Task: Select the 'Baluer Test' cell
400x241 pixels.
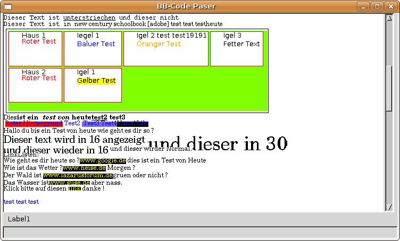Action: [93, 48]
